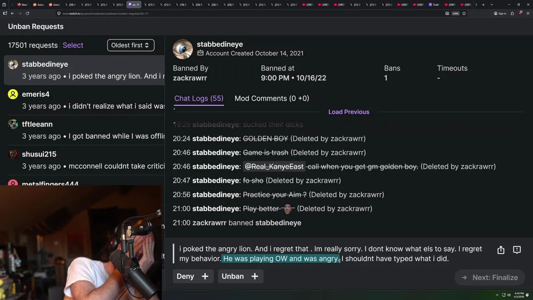The height and width of the screenshot is (300, 533).
Task: Switch to the Mod Comments tab
Action: (x=272, y=98)
